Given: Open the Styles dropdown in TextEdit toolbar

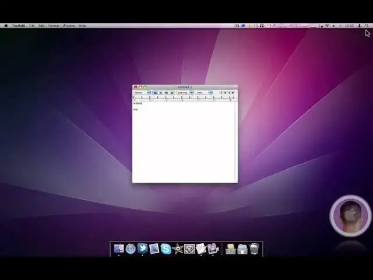Looking at the screenshot, I should [x=142, y=93].
